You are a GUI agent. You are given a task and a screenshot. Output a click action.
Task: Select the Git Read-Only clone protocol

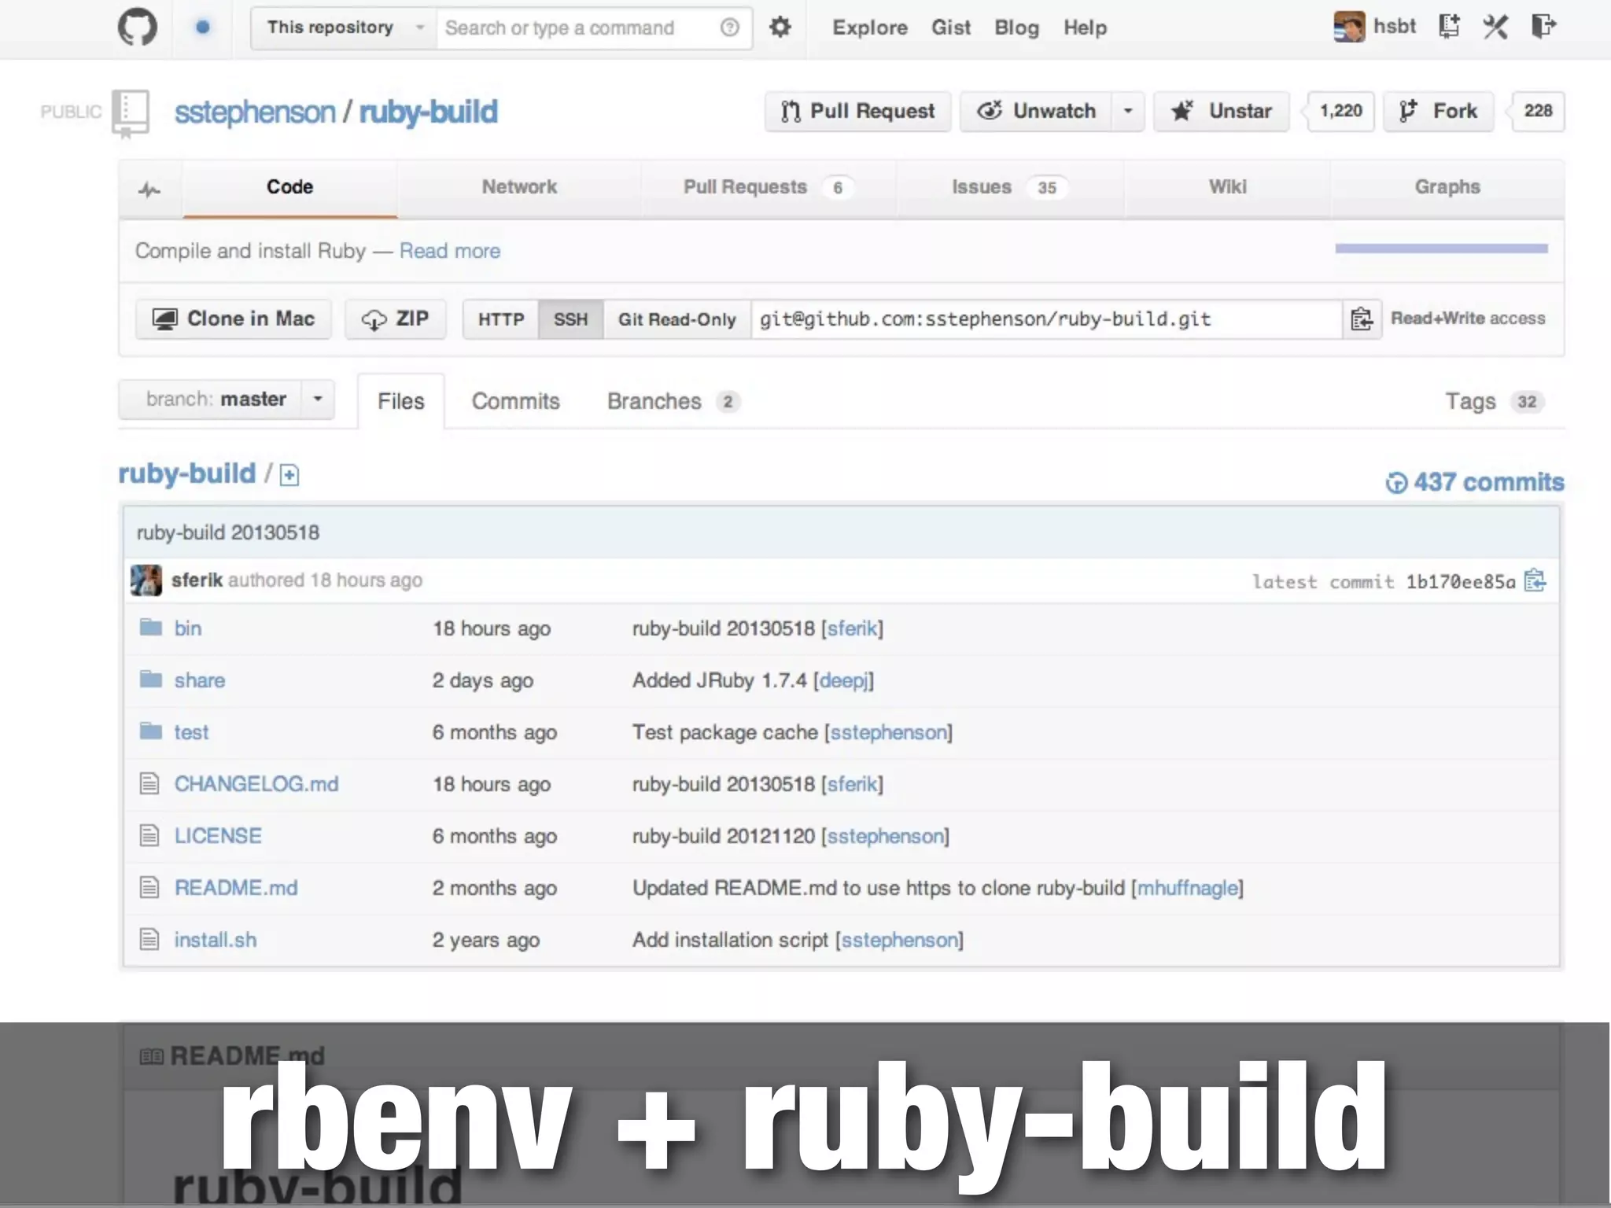(676, 319)
